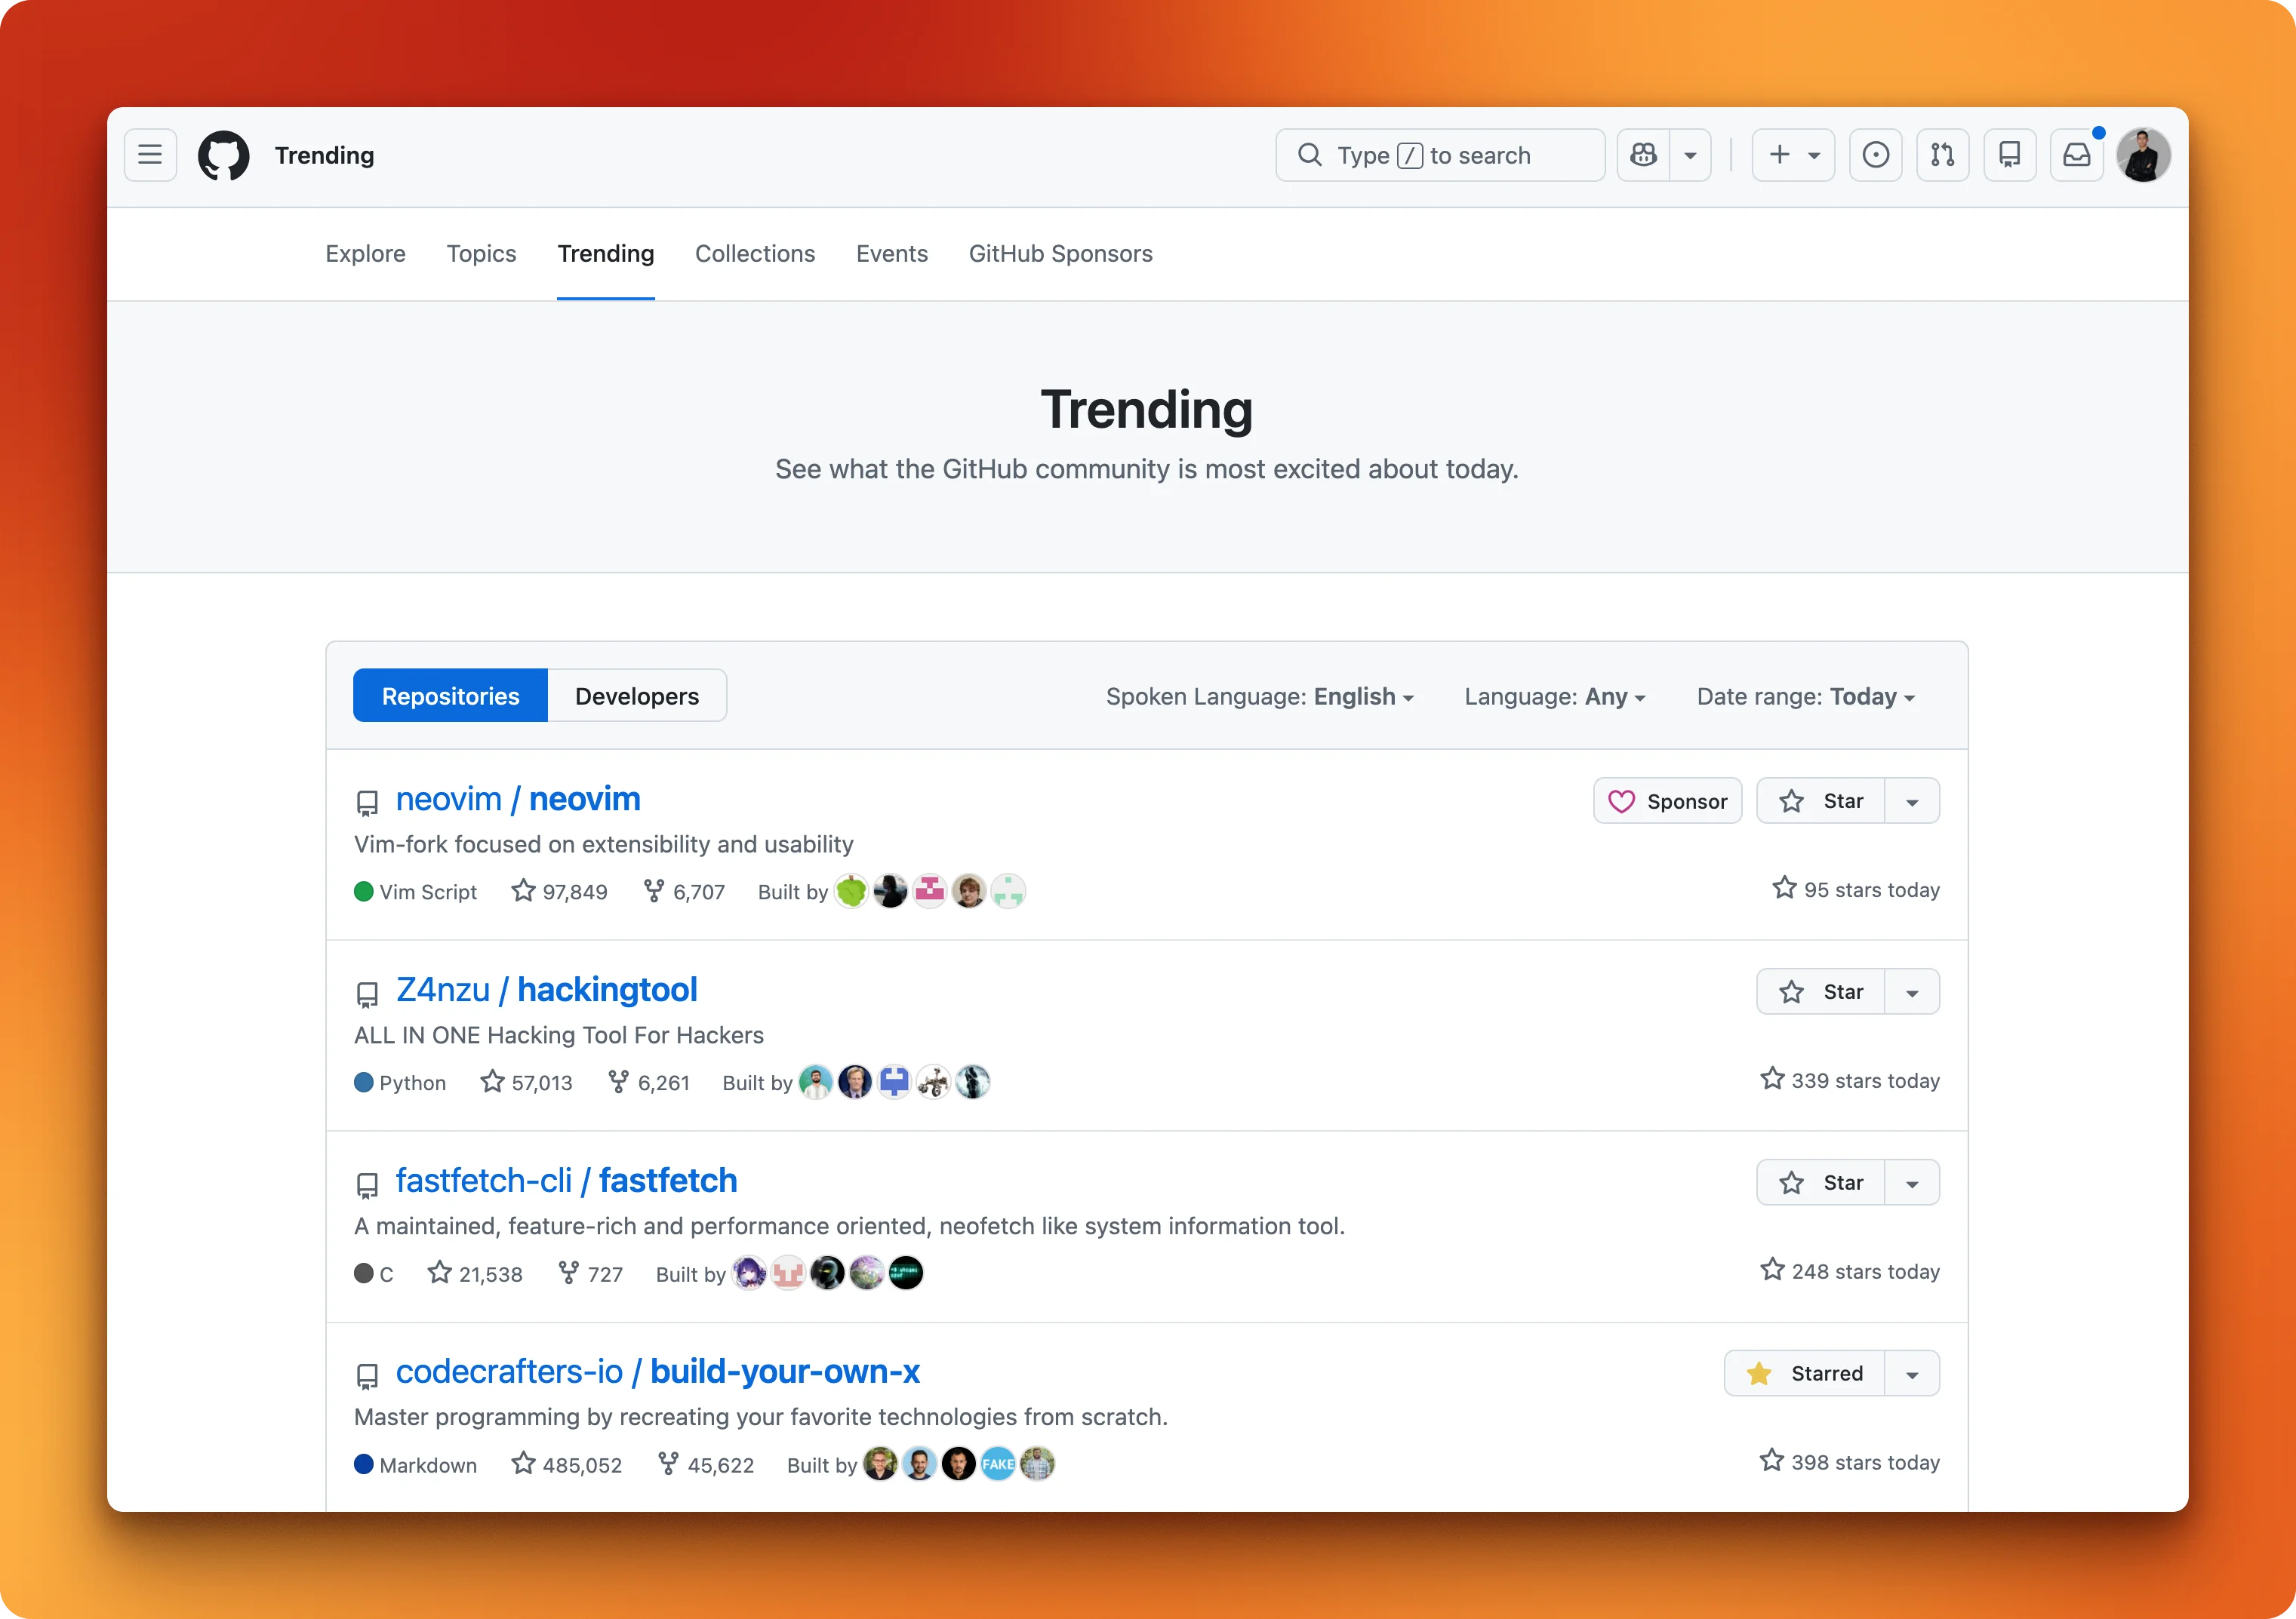The height and width of the screenshot is (1619, 2296).
Task: Open the issues icon in the header
Action: [x=1876, y=155]
